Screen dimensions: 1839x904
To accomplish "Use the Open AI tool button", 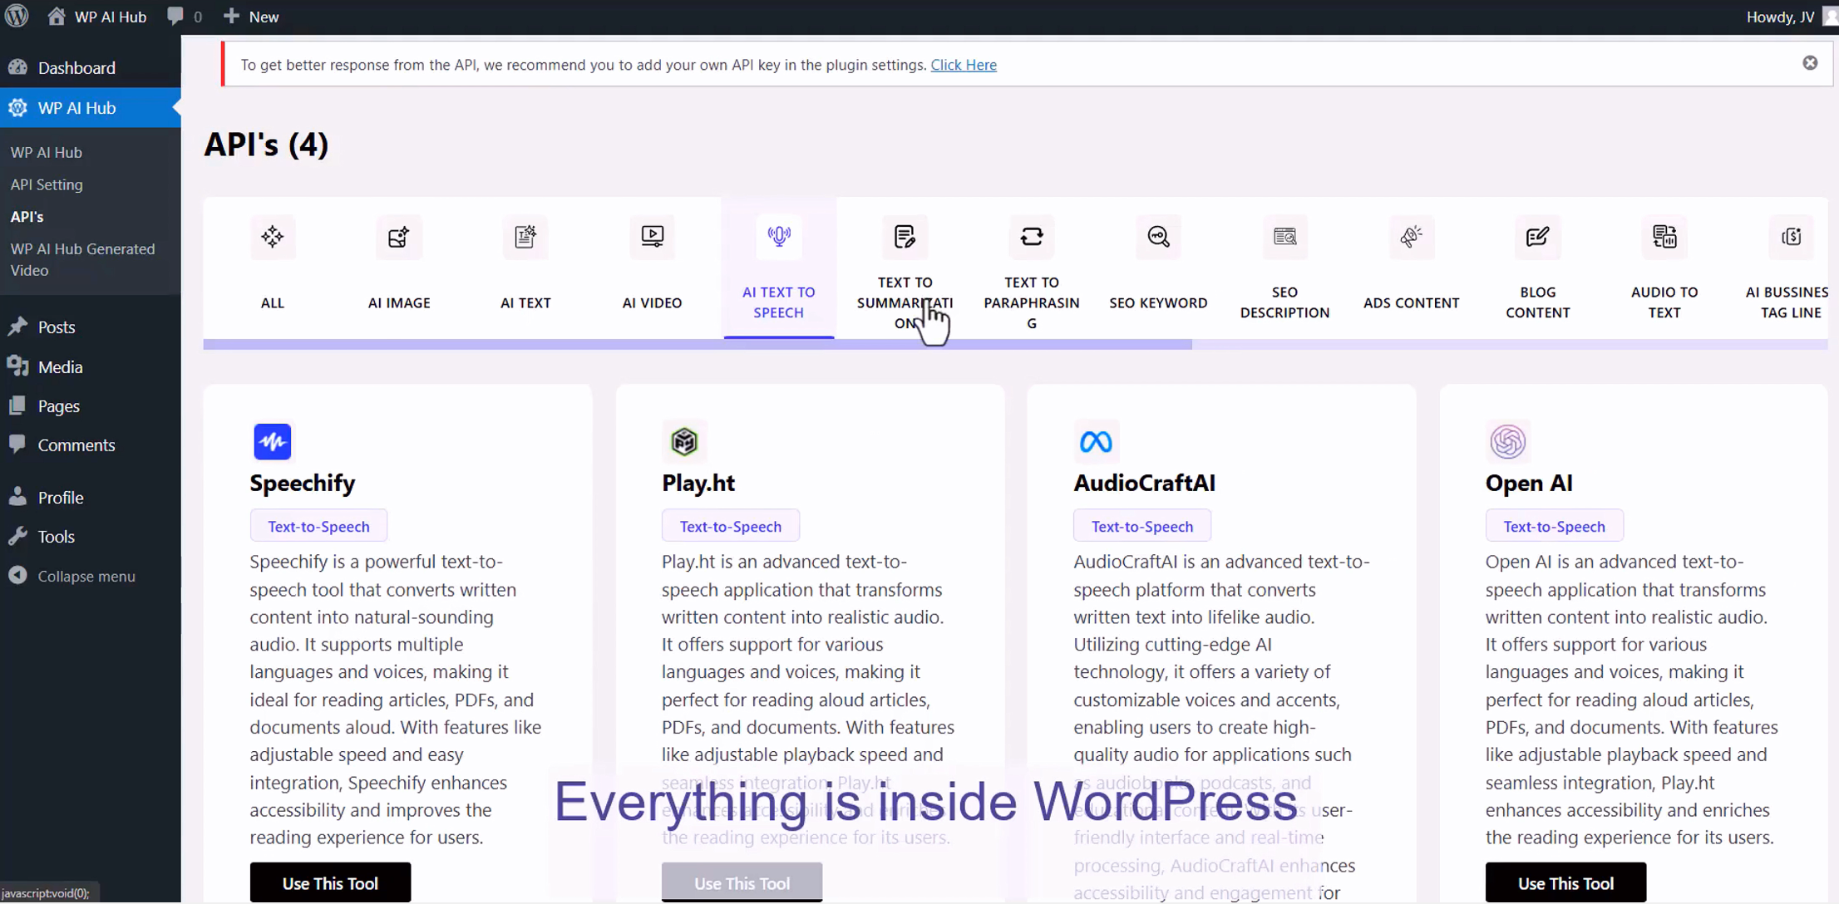I will tap(1565, 882).
